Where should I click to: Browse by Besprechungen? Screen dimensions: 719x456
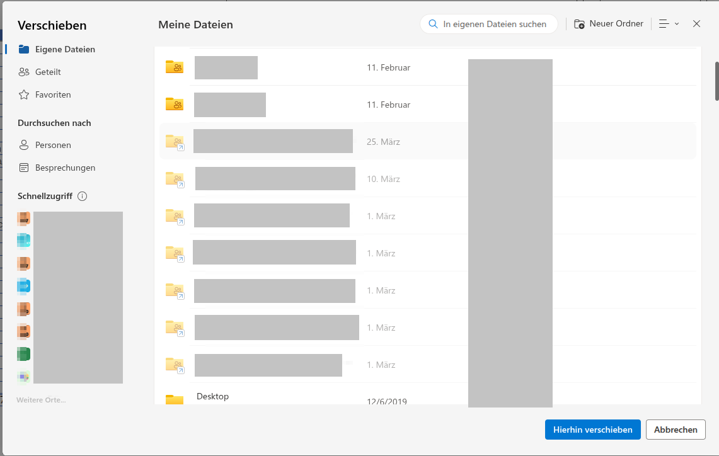pos(57,168)
